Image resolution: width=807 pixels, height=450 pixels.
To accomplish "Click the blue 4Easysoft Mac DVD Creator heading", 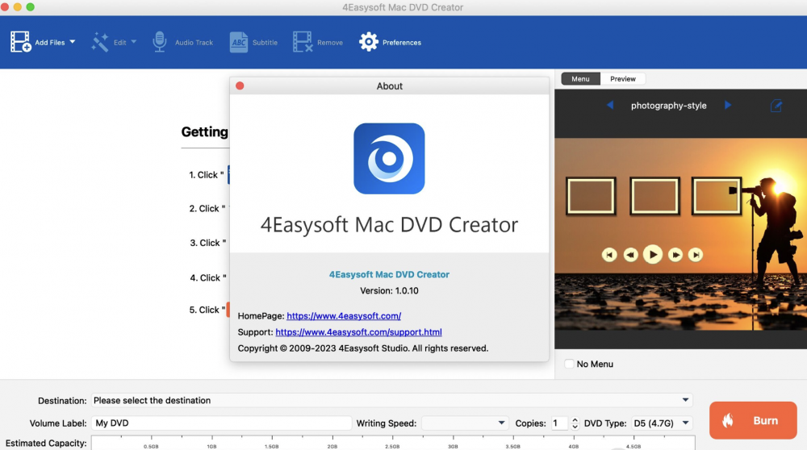I will point(389,274).
